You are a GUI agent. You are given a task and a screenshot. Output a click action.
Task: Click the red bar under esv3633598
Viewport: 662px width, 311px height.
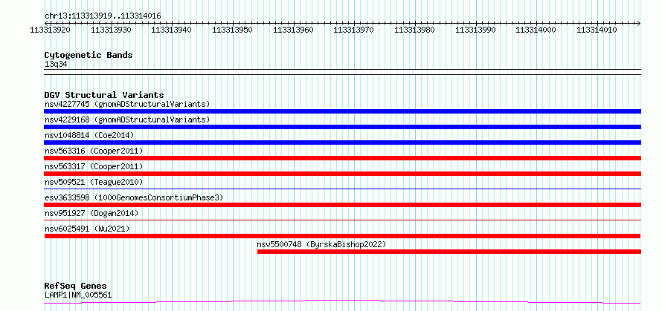click(x=342, y=205)
